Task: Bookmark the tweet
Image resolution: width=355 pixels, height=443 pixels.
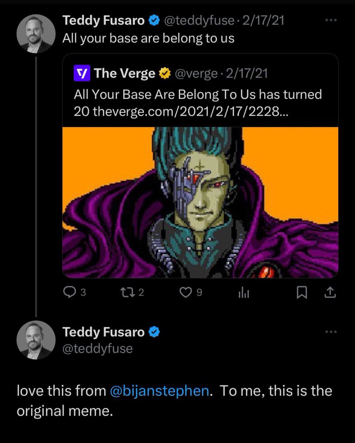Action: pos(302,293)
